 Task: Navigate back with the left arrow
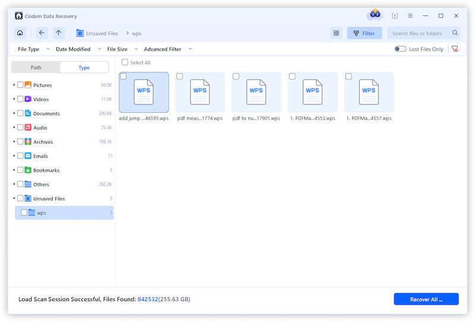click(x=42, y=33)
